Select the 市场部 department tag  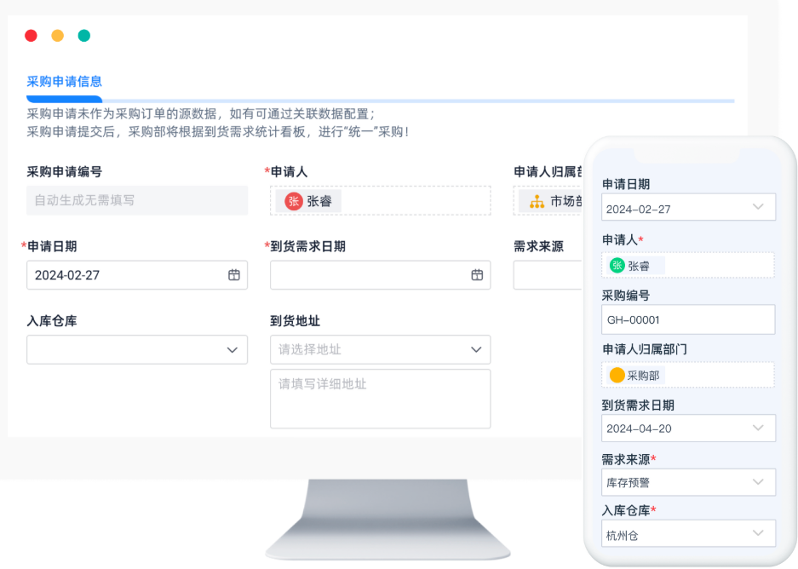pyautogui.click(x=552, y=202)
